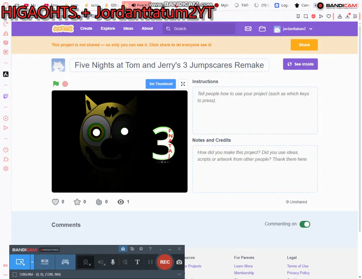Open the My Stuff folder icon
Image resolution: width=362 pixels, height=279 pixels.
tap(262, 29)
